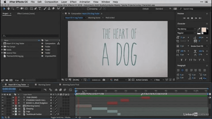Pick the Eraser tool
The width and height of the screenshot is (212, 119).
pyautogui.click(x=53, y=9)
